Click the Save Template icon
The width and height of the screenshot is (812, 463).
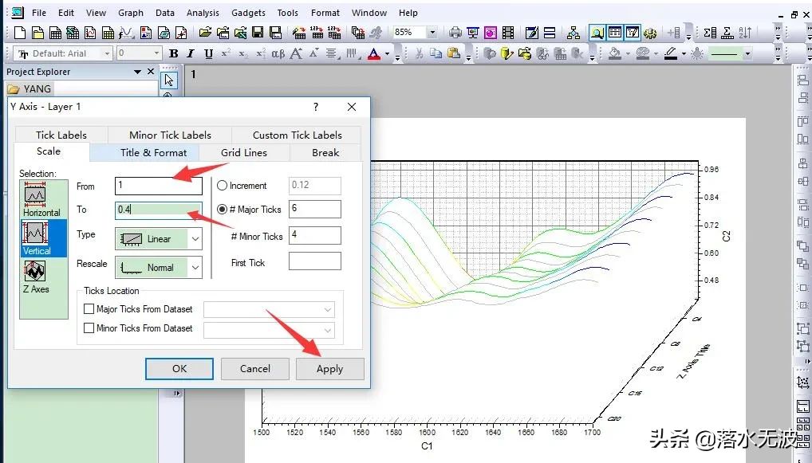(275, 33)
